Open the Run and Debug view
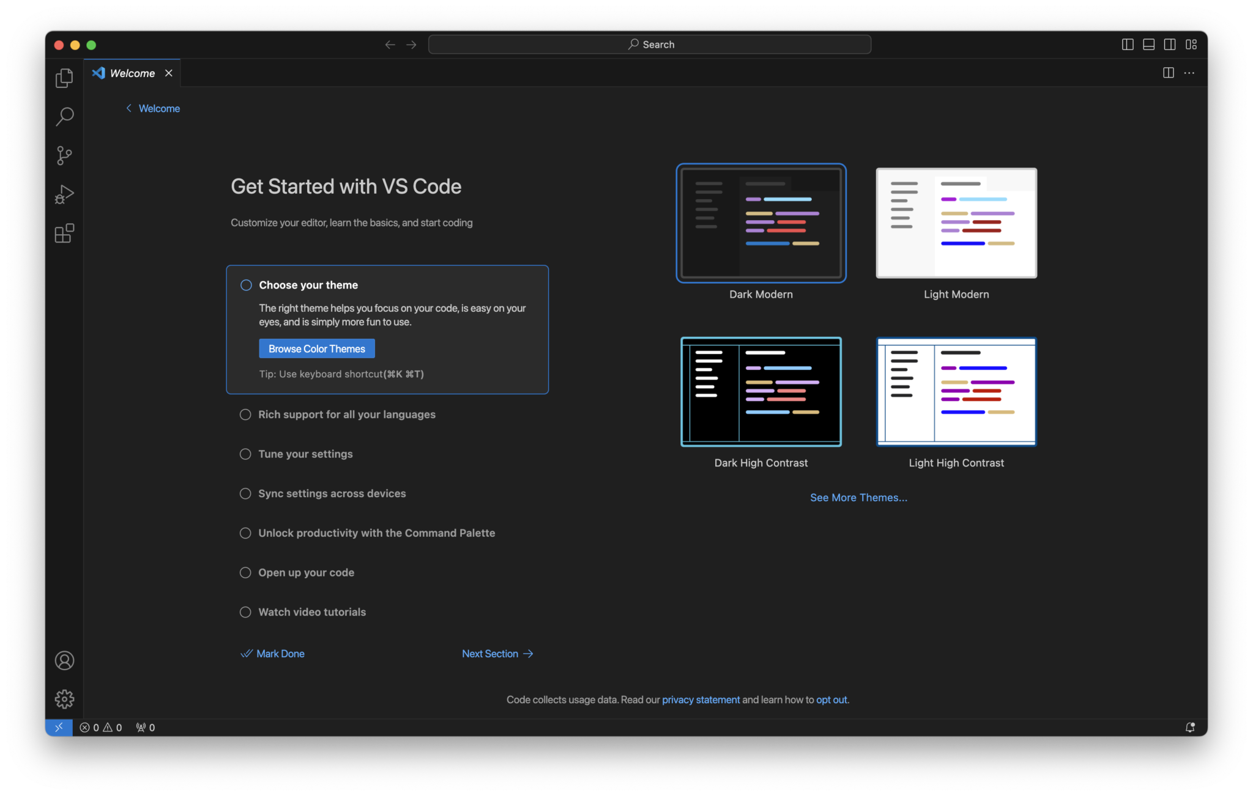Image resolution: width=1253 pixels, height=796 pixels. [x=64, y=194]
